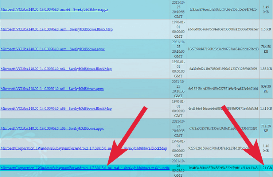
Task: Download the WindowsSubsystemForAndroid msixbundle file
Action: click(x=85, y=168)
